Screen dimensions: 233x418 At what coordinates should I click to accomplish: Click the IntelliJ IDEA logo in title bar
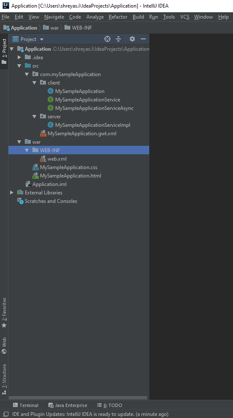[5, 5]
